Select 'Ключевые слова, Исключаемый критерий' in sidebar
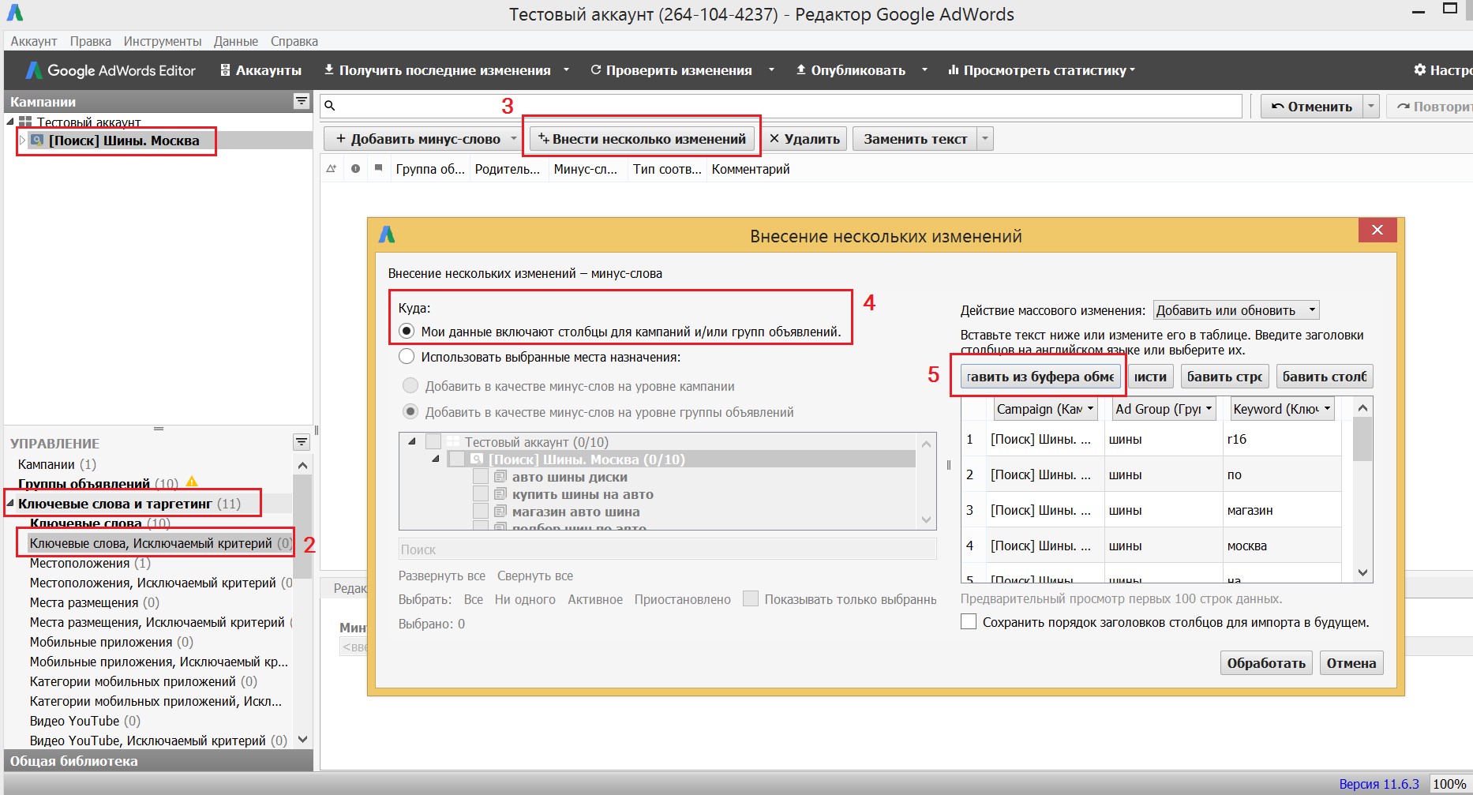Image resolution: width=1473 pixels, height=795 pixels. (160, 543)
